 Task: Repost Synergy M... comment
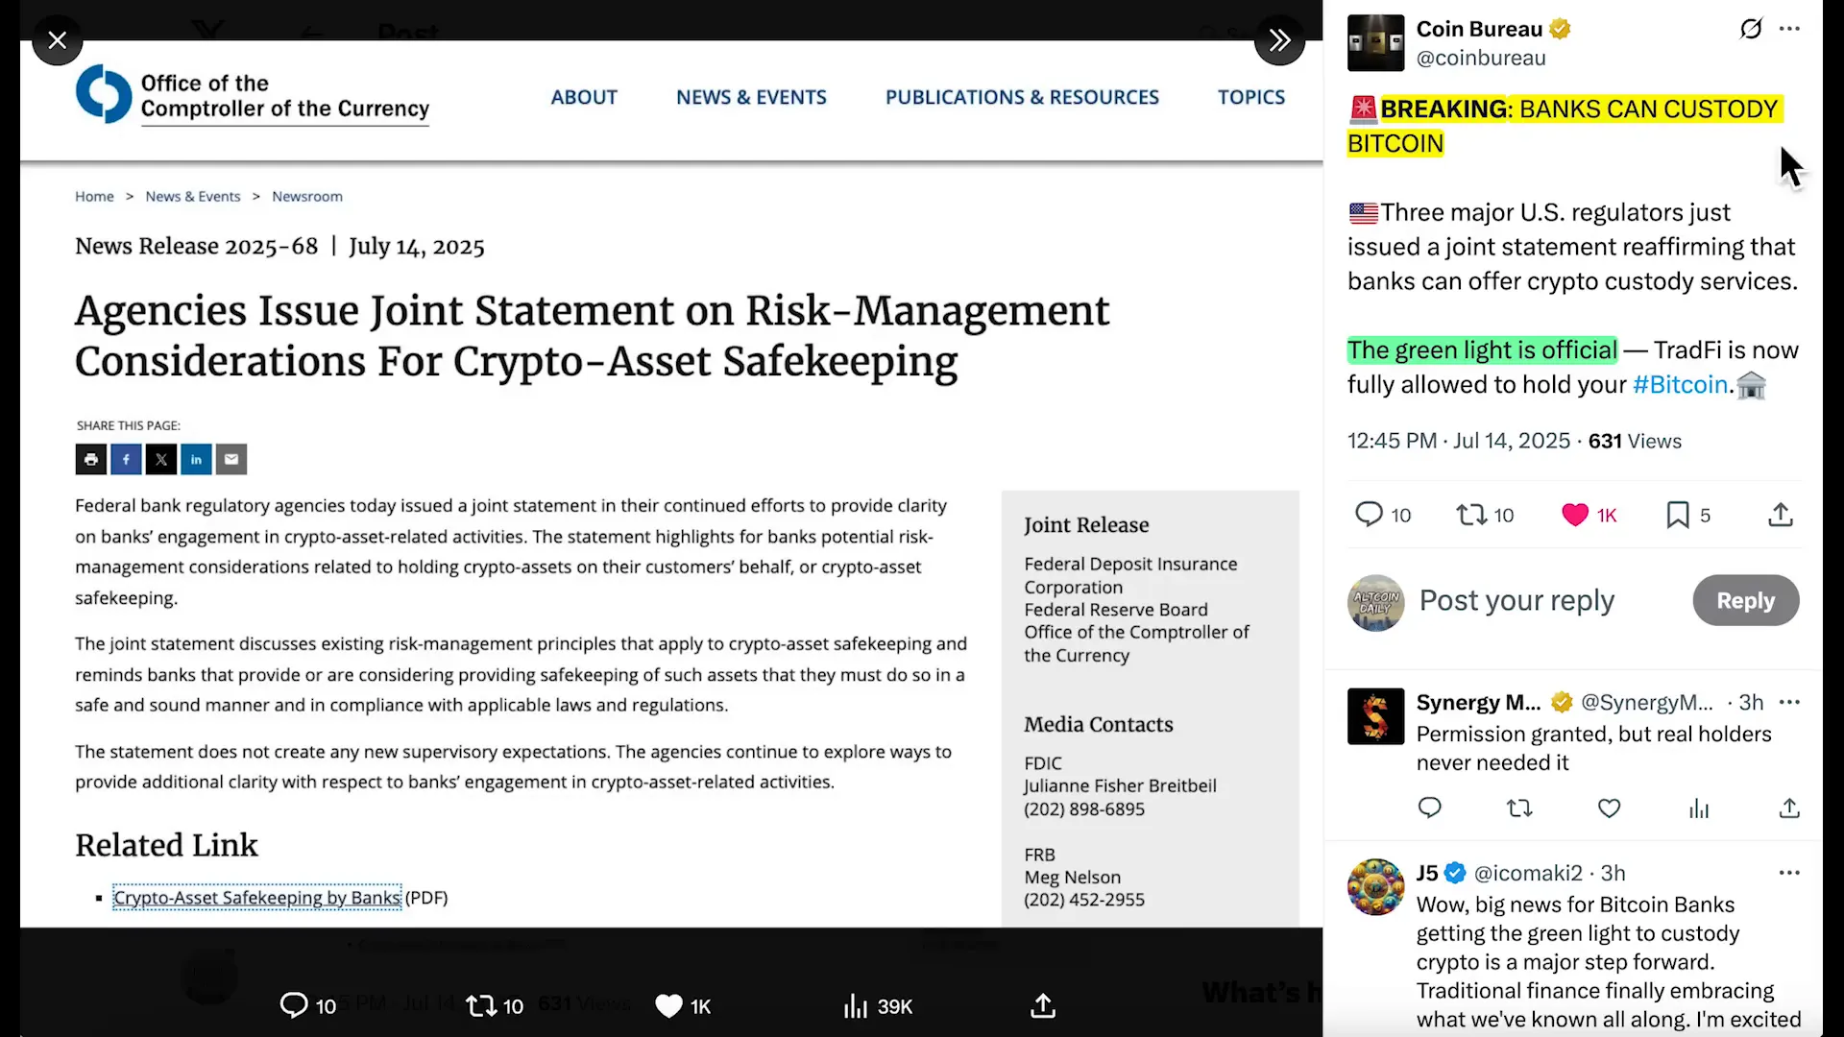click(1519, 808)
